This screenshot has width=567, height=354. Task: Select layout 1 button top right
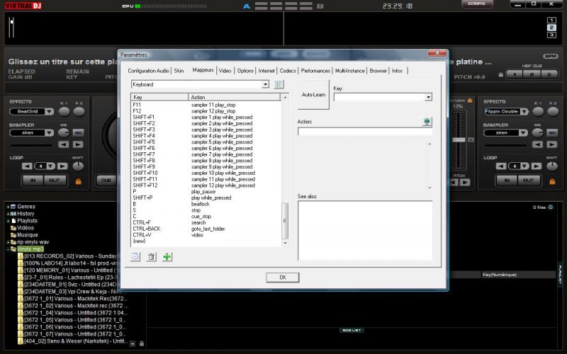coord(551,21)
